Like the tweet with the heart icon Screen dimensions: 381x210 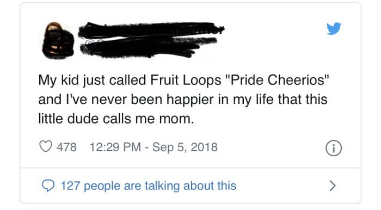pyautogui.click(x=46, y=147)
